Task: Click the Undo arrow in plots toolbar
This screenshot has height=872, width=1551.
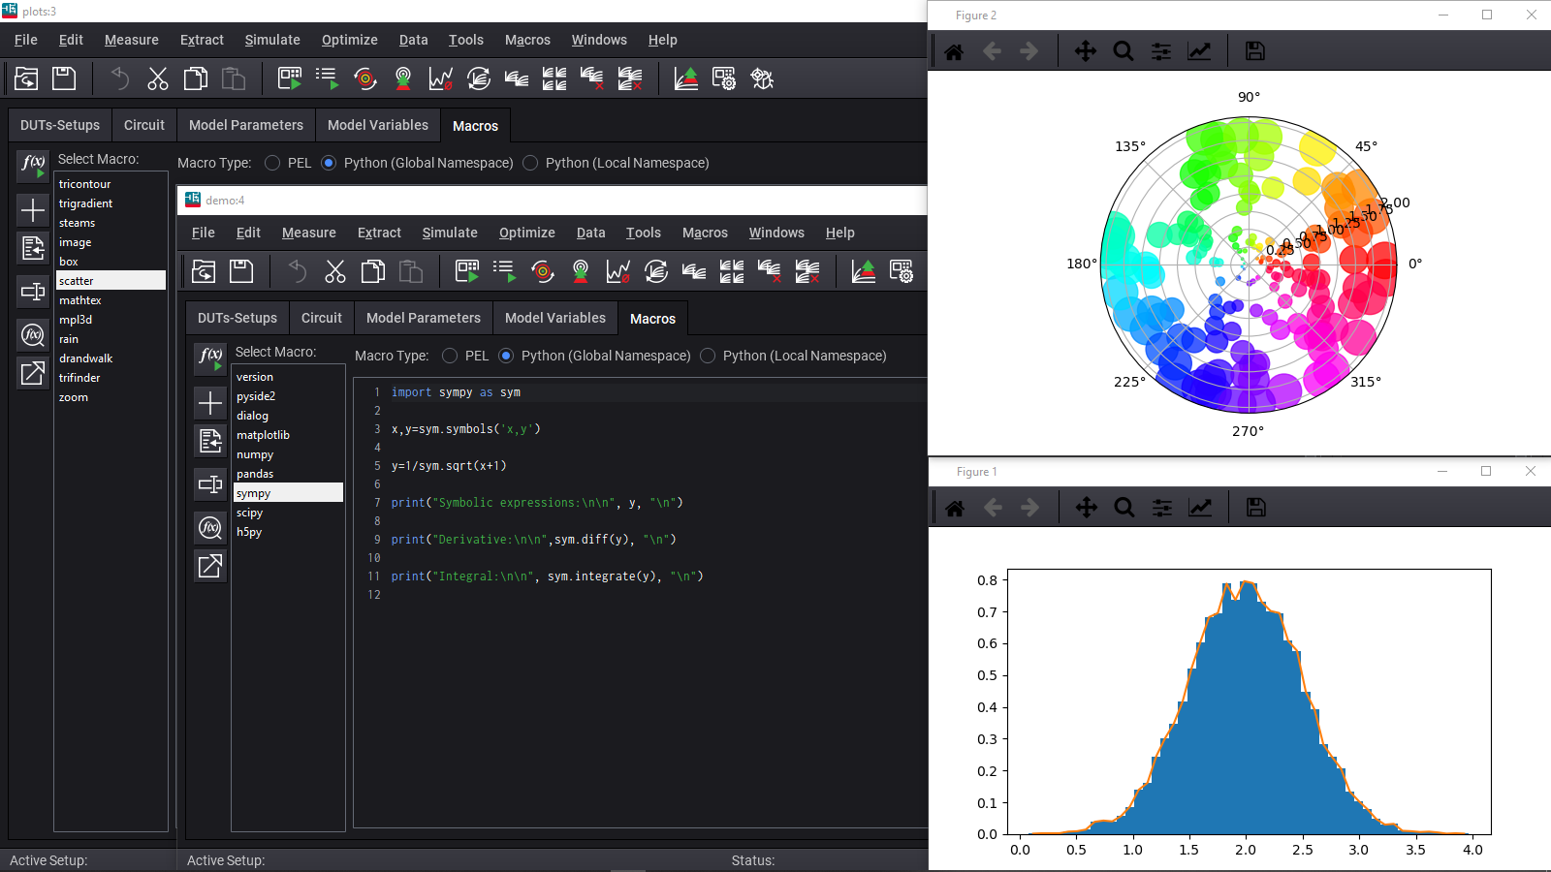Action: point(119,78)
